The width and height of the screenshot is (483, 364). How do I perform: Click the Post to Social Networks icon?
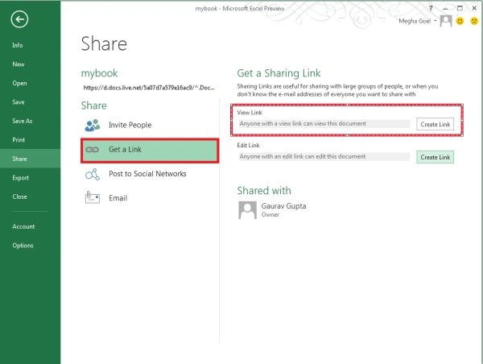pos(93,174)
